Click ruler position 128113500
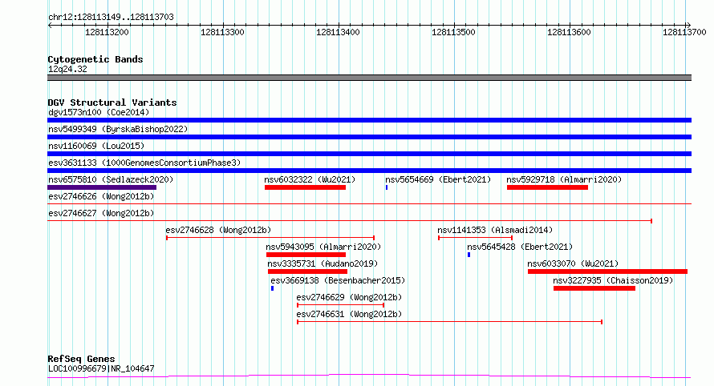This screenshot has height=386, width=714. coord(453,32)
